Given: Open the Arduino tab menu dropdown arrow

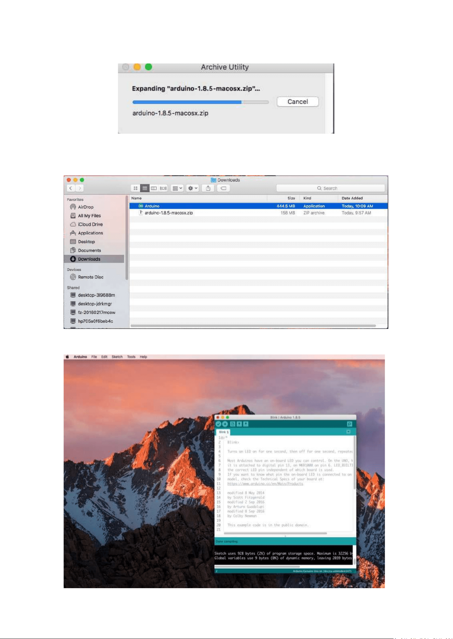Looking at the screenshot, I should click(x=348, y=432).
